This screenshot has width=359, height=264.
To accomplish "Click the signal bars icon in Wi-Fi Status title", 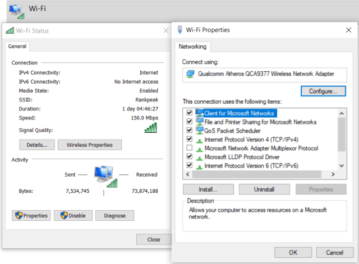I will click(10, 30).
